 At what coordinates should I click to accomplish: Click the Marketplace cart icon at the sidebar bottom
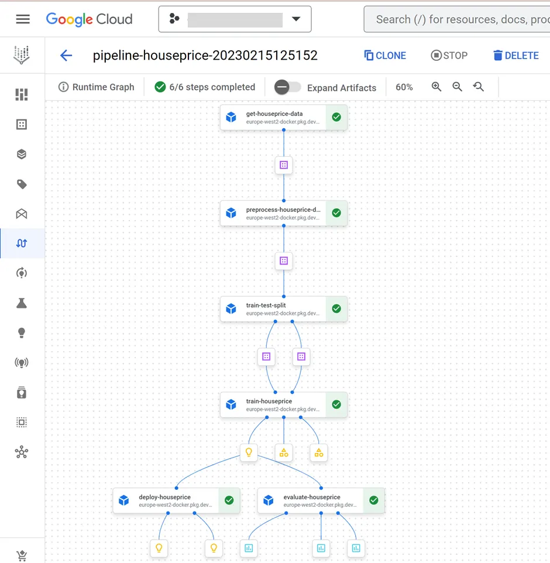pyautogui.click(x=22, y=555)
